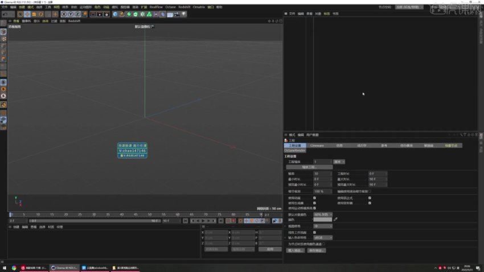Click Cinema 4D taskbar button
The width and height of the screenshot is (484, 272).
point(64,268)
